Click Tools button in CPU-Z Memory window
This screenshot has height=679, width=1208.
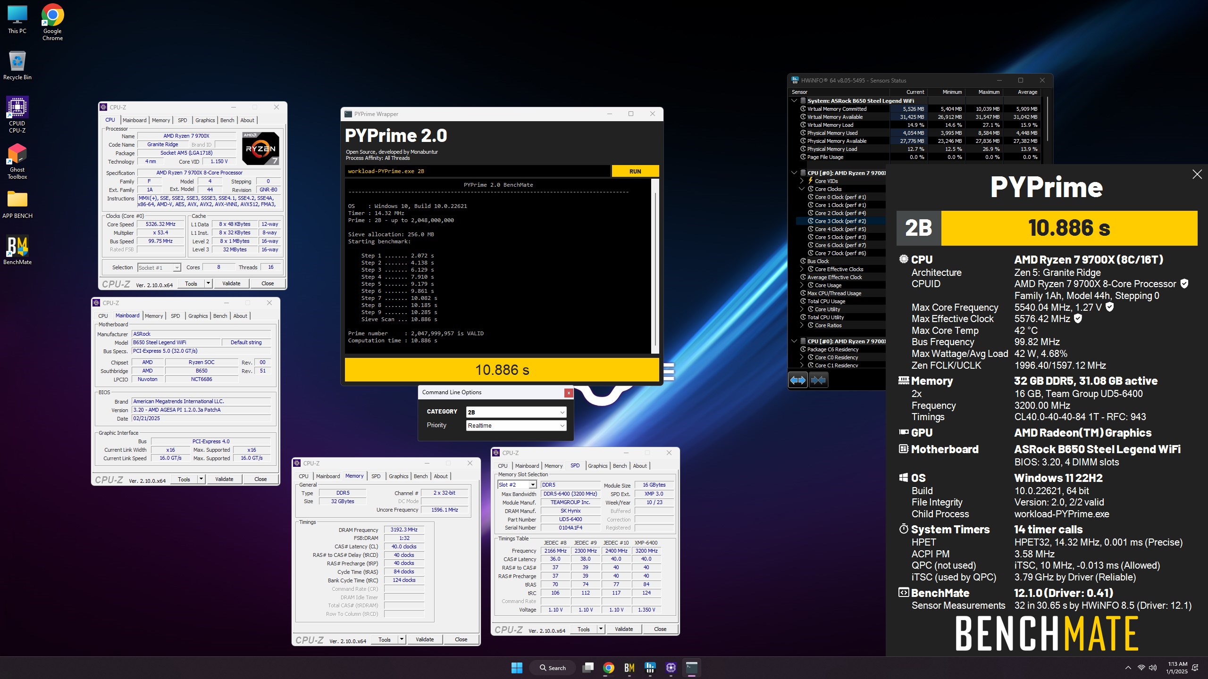click(385, 639)
